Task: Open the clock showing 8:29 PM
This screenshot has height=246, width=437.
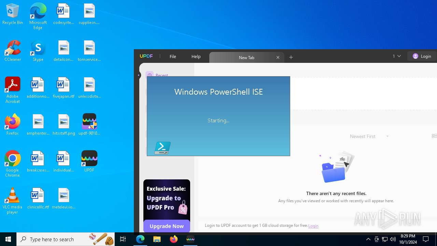Action: pos(408,239)
